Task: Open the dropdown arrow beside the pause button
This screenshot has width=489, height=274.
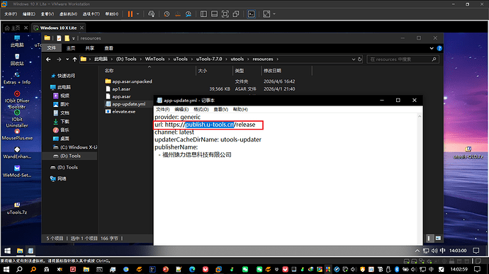Action: click(x=138, y=13)
